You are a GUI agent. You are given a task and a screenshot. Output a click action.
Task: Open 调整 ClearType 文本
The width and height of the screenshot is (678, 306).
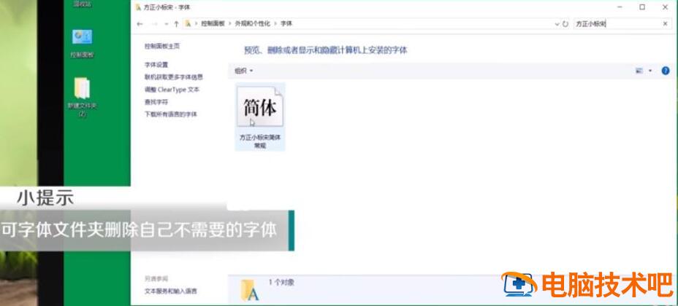tap(172, 90)
